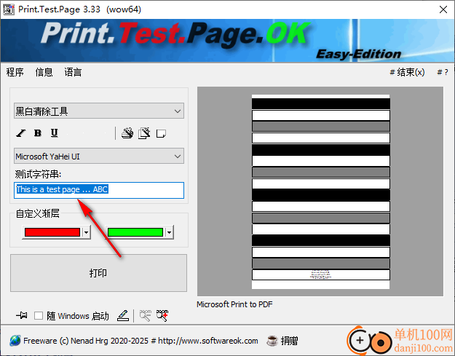The height and width of the screenshot is (356, 455).
Task: Open the green color dropdown arrow
Action: 169,232
